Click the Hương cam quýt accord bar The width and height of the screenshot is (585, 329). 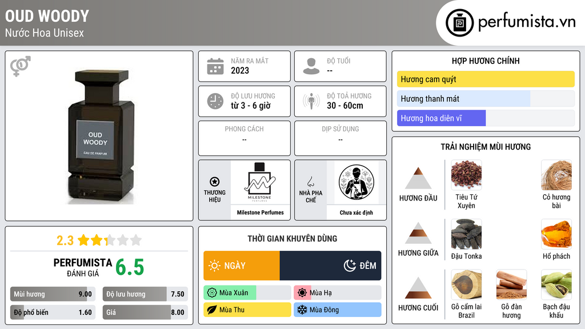point(486,79)
